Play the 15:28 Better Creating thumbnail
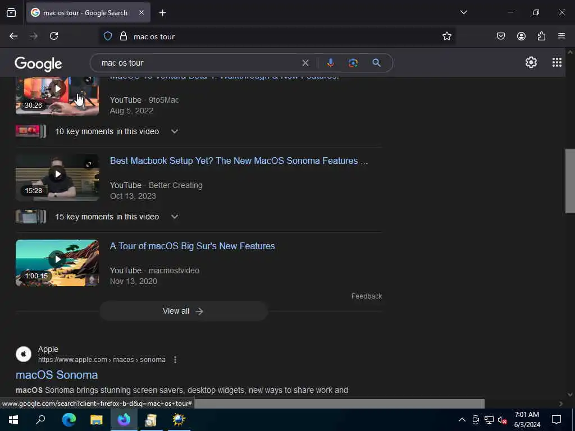The height and width of the screenshot is (431, 575). point(57,178)
